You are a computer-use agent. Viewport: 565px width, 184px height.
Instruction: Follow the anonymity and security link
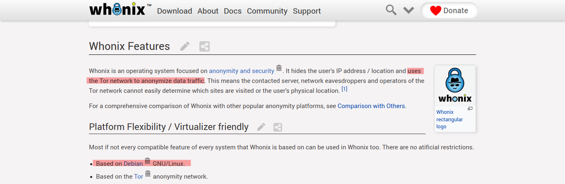tap(242, 71)
